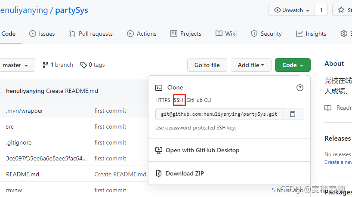
Task: Click the ZIP file icon
Action: click(159, 173)
